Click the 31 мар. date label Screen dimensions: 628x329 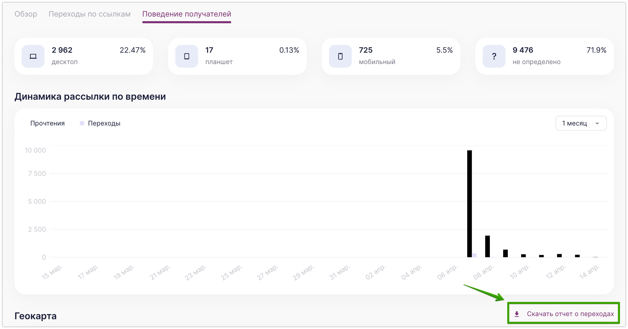340,272
